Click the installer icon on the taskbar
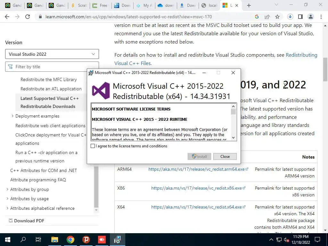 [117, 240]
